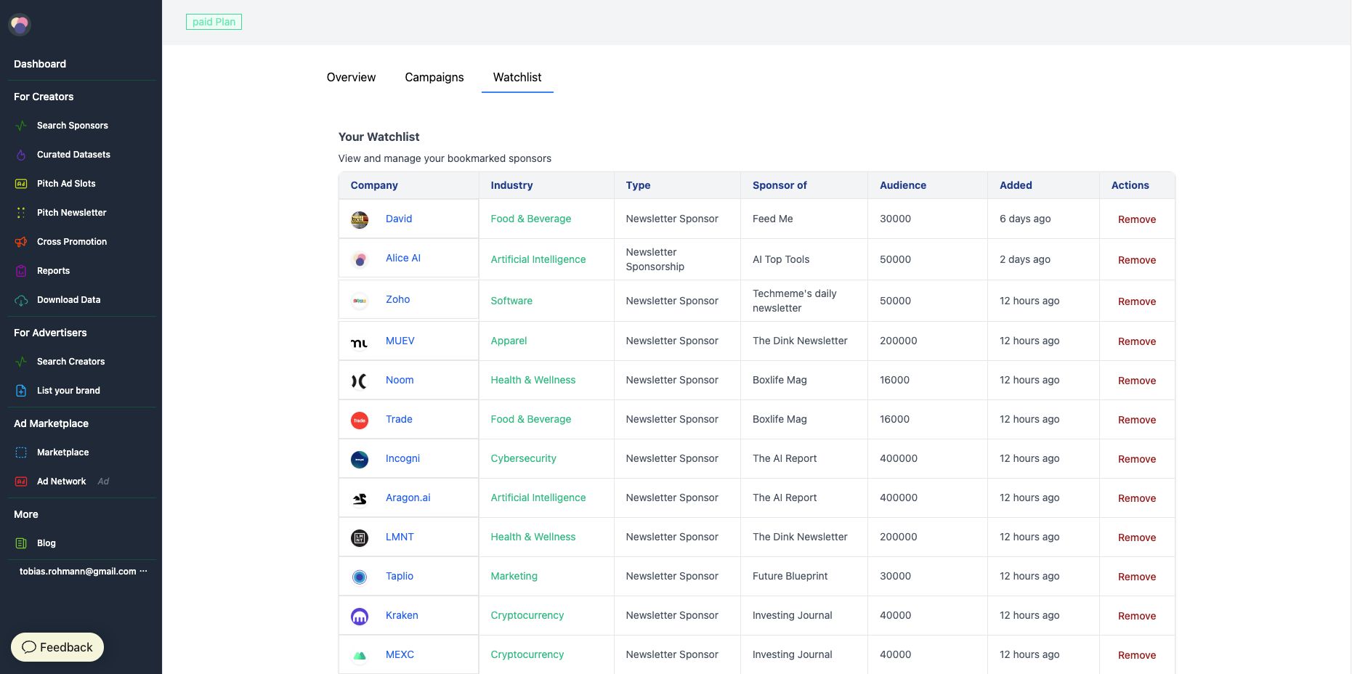Open Curated Datasets in the sidebar
The width and height of the screenshot is (1352, 674).
point(73,155)
